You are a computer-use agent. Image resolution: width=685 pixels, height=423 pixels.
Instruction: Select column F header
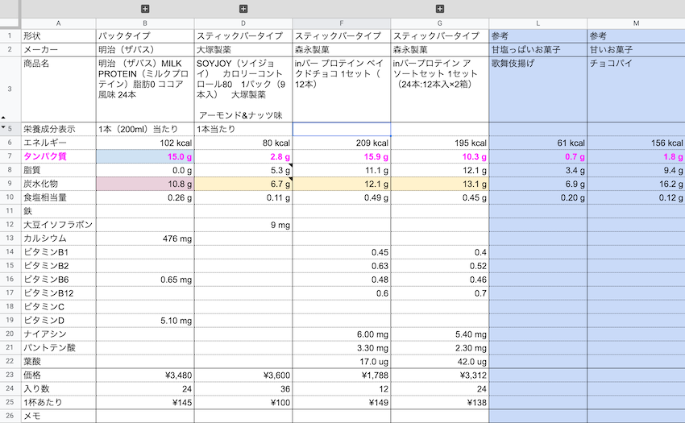tap(342, 23)
